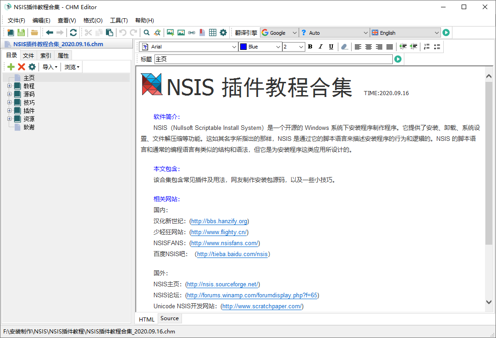Click the paste clipboard icon
This screenshot has height=338, width=496.
tap(110, 32)
